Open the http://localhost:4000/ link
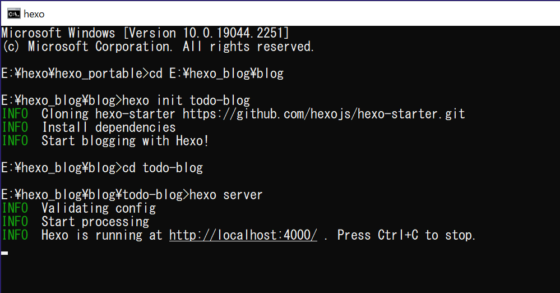The height and width of the screenshot is (293, 560). 243,235
